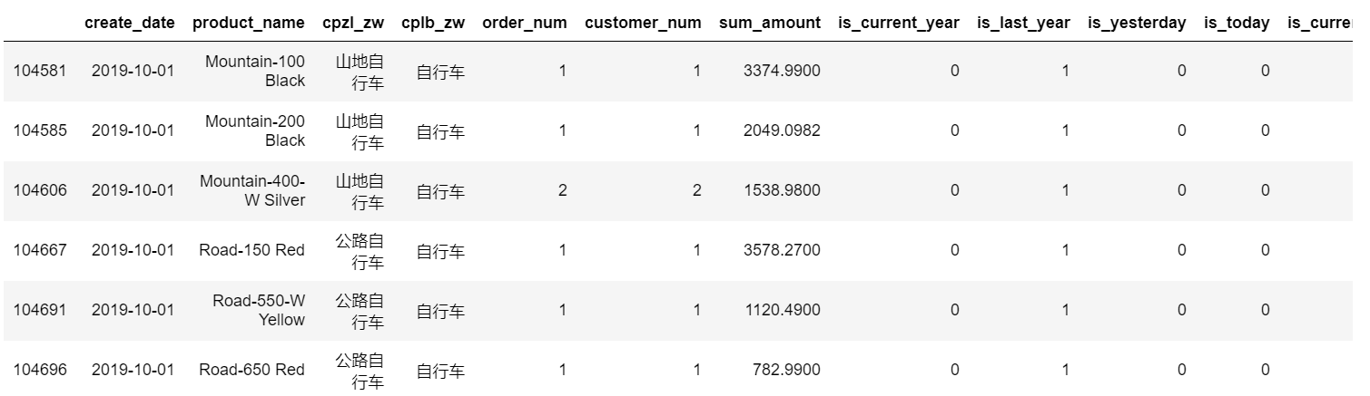Select the sum amount 782.9900 cell

pyautogui.click(x=786, y=370)
